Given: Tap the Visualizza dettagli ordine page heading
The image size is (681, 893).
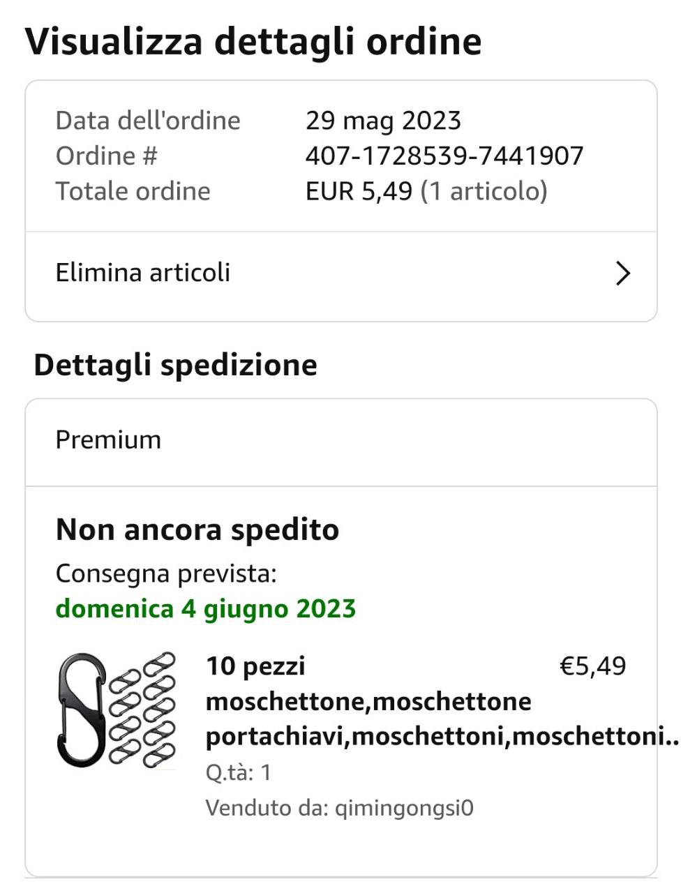Looking at the screenshot, I should click(x=253, y=41).
